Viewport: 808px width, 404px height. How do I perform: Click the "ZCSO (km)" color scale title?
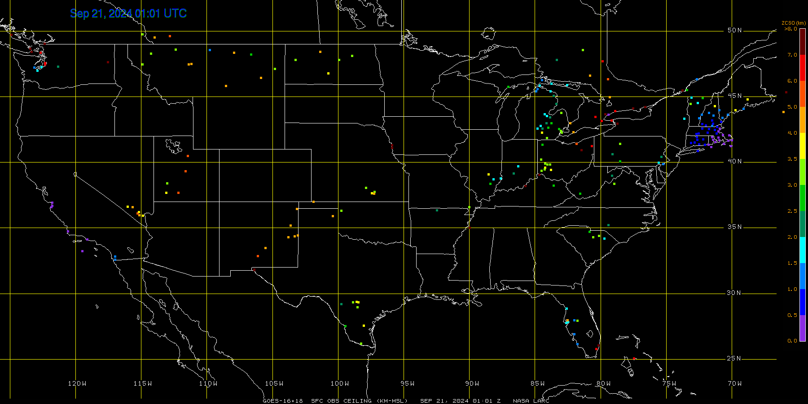coord(794,23)
